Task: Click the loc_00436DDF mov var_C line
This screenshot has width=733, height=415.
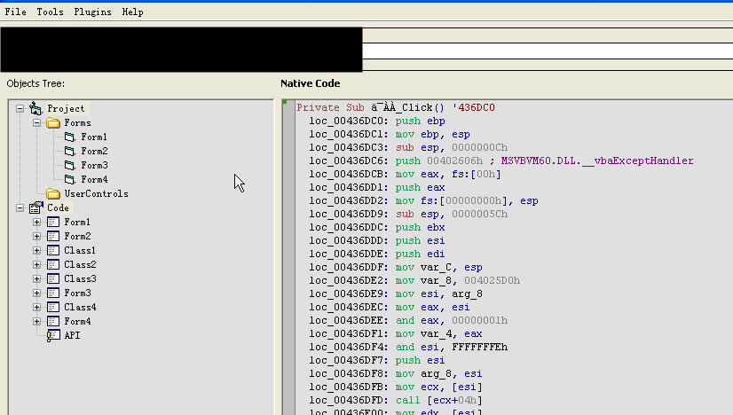Action: tap(396, 267)
